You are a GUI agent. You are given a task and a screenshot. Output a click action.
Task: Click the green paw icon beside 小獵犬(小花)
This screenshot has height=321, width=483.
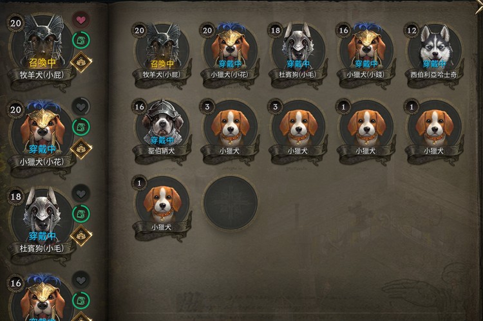(81, 127)
